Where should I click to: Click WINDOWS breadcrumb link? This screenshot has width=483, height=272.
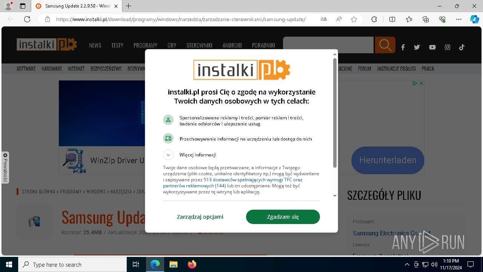[96, 192]
